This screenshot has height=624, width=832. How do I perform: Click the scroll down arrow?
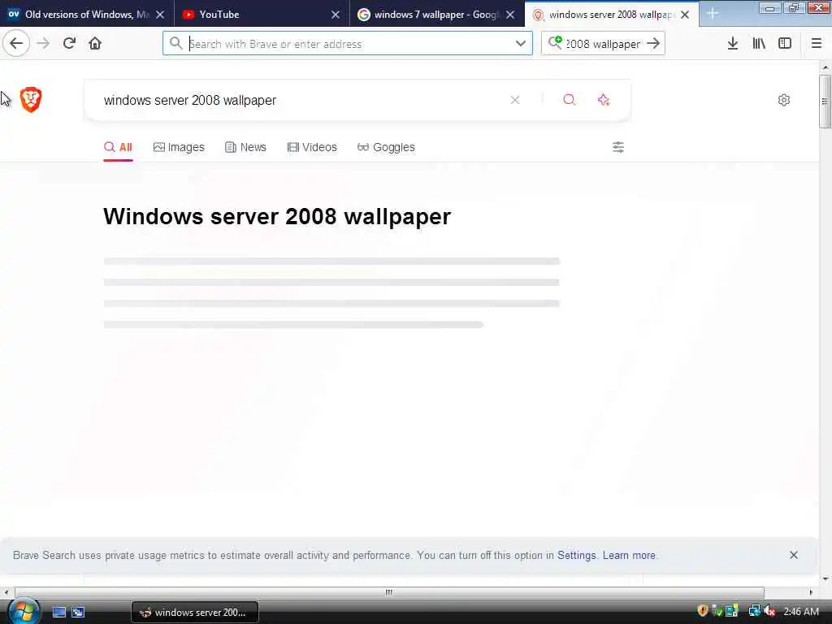coord(825,578)
